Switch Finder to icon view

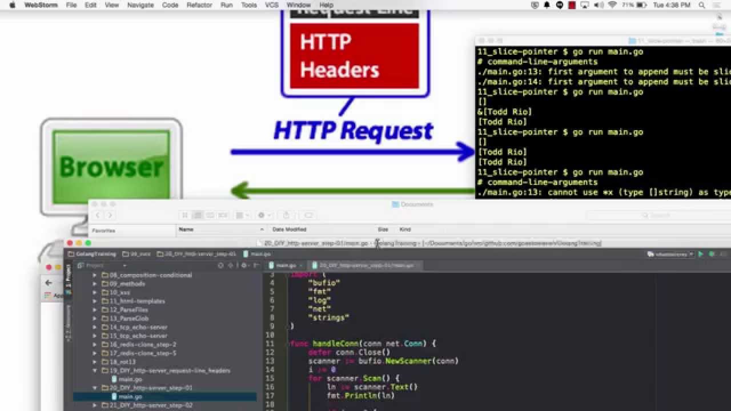pyautogui.click(x=184, y=215)
